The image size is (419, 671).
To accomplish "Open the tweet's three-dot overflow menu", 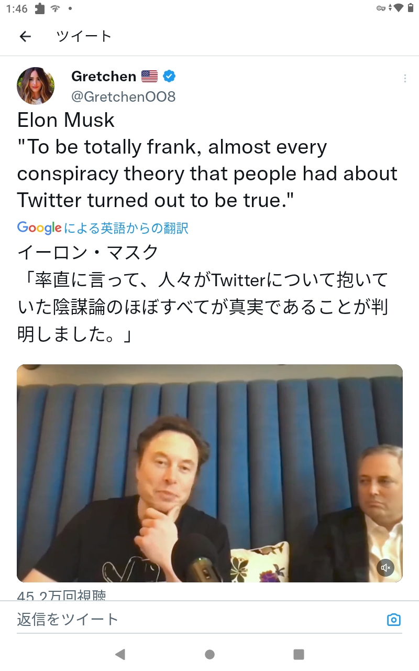I will (405, 79).
